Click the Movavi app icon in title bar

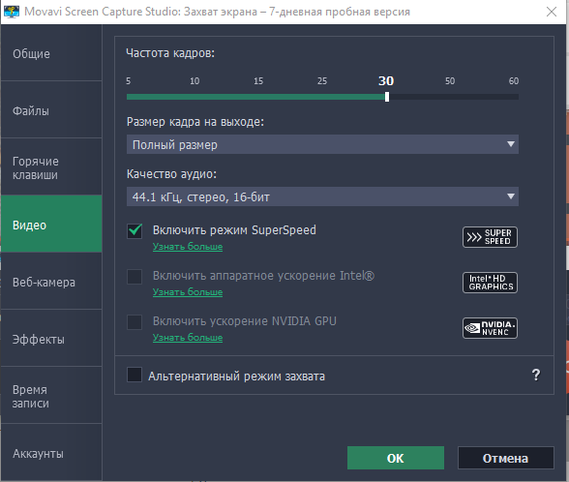[12, 12]
